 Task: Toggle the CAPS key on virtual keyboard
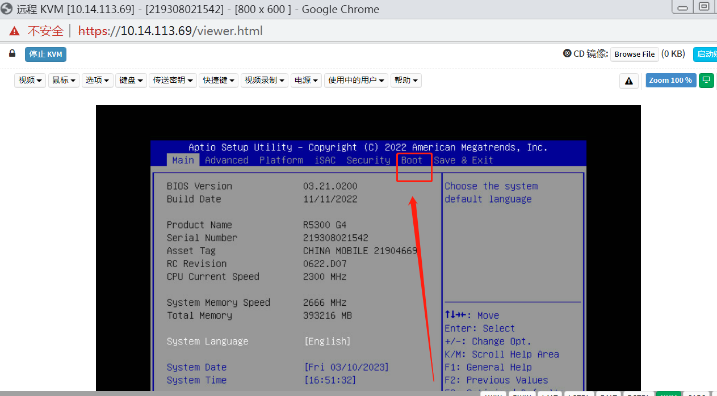(697, 394)
